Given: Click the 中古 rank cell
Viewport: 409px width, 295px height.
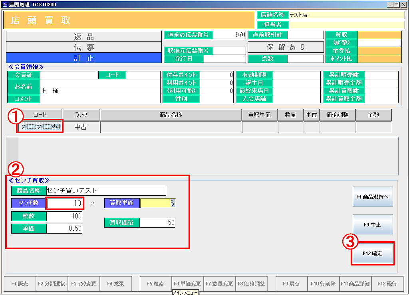Looking at the screenshot, I should [x=81, y=127].
